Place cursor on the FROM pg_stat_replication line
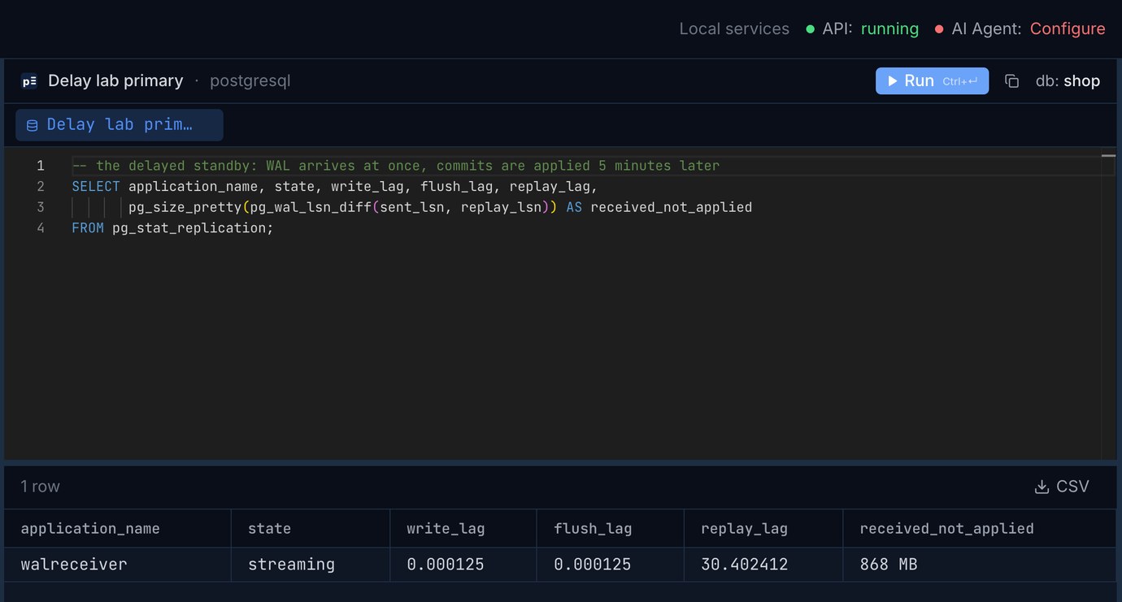1122x602 pixels. [172, 228]
